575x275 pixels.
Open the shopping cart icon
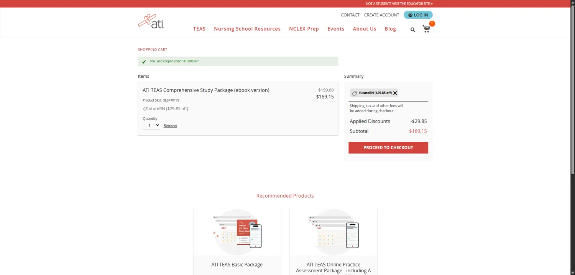(x=426, y=29)
